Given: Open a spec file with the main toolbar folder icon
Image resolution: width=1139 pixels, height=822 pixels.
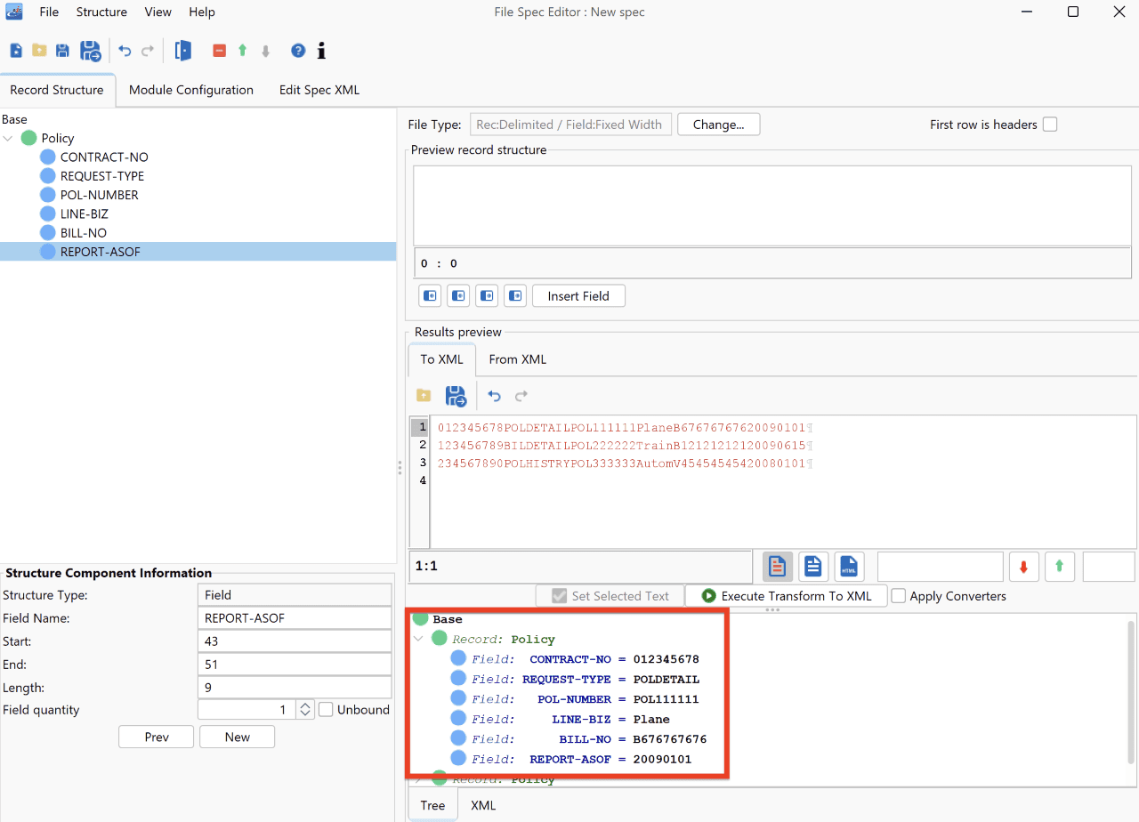Looking at the screenshot, I should 39,51.
